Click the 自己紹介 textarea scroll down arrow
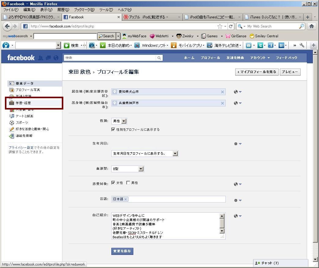Viewport: 319px width, 268px height. pos(222,231)
